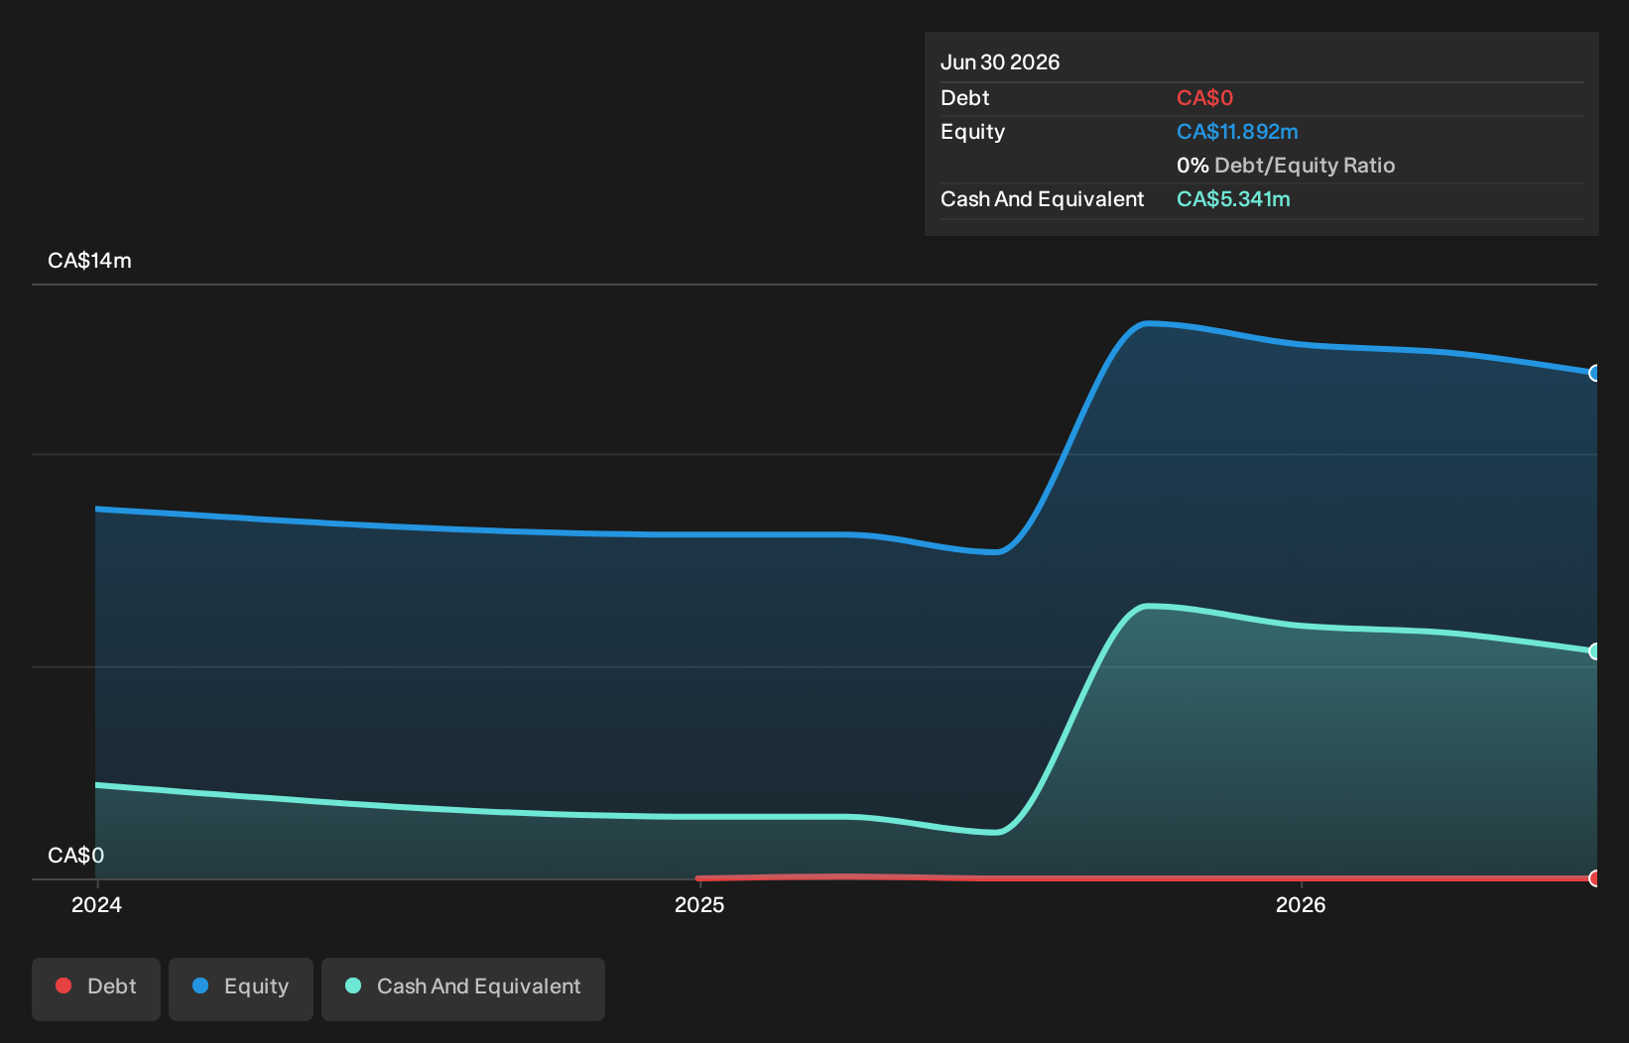This screenshot has width=1629, height=1043.
Task: Click the 2026 axis label
Action: (x=1301, y=904)
